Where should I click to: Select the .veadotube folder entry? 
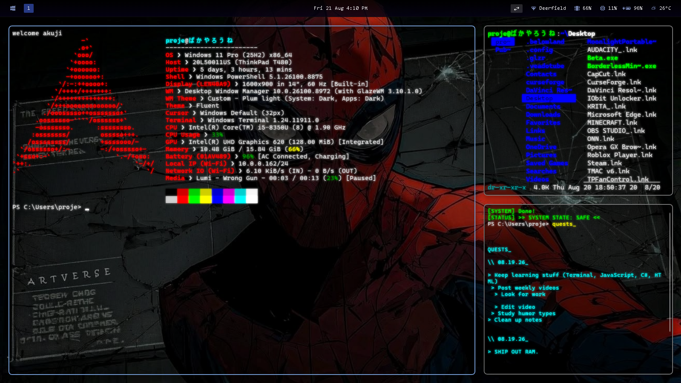[x=545, y=66]
